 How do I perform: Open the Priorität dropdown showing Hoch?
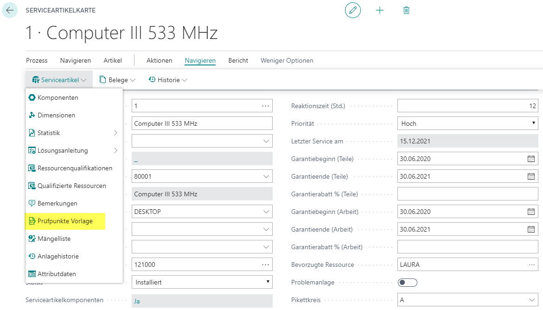[467, 123]
